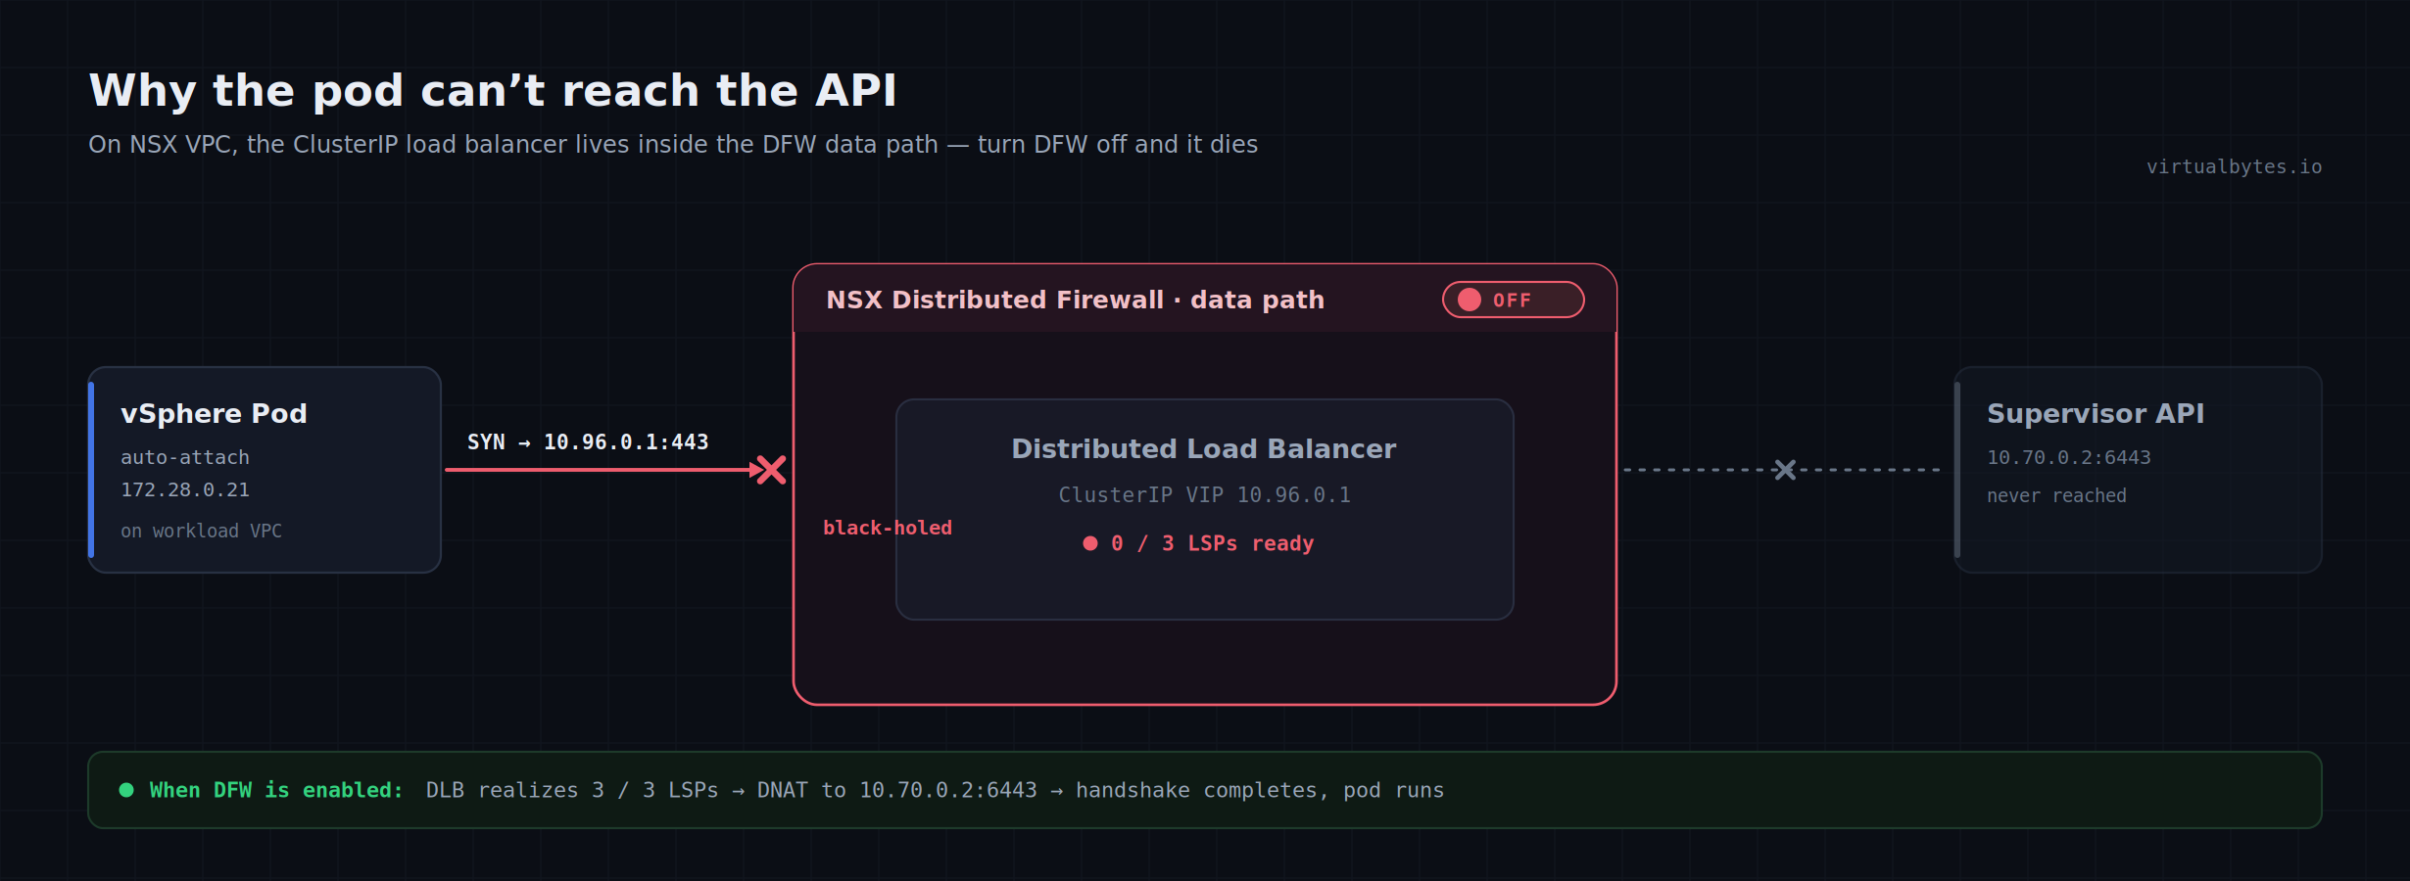
Task: Click '0 / 3 LSPs ready' status
Action: (x=1212, y=543)
